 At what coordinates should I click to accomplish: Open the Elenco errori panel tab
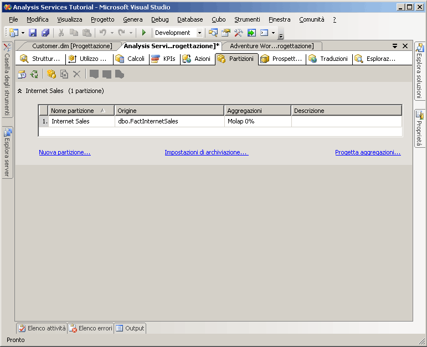(x=91, y=329)
